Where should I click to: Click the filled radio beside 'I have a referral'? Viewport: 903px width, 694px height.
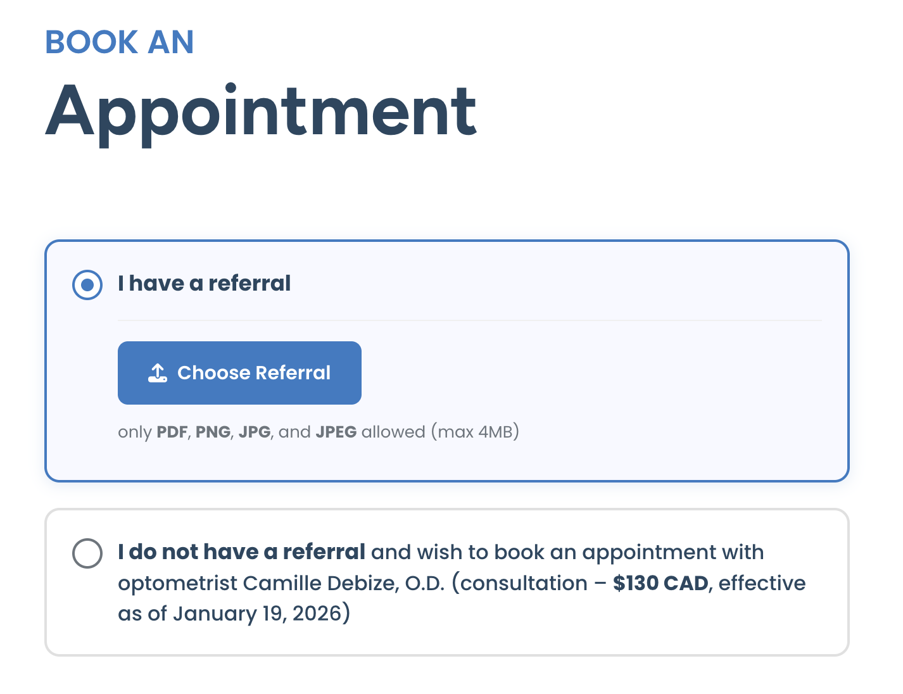pos(87,284)
